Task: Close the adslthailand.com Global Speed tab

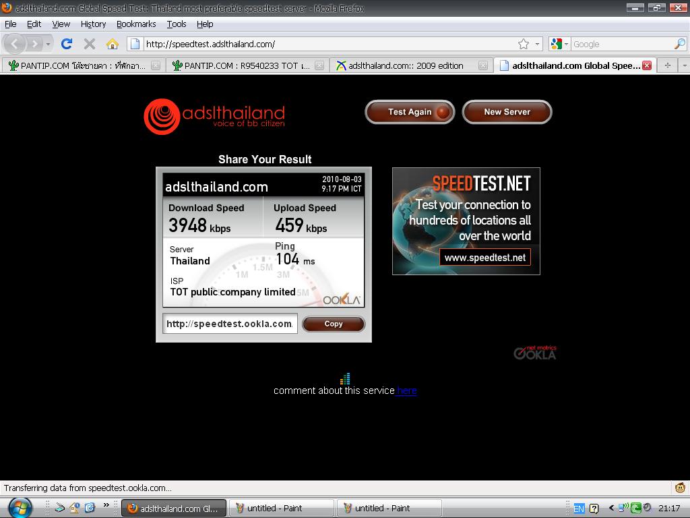Action: (647, 65)
